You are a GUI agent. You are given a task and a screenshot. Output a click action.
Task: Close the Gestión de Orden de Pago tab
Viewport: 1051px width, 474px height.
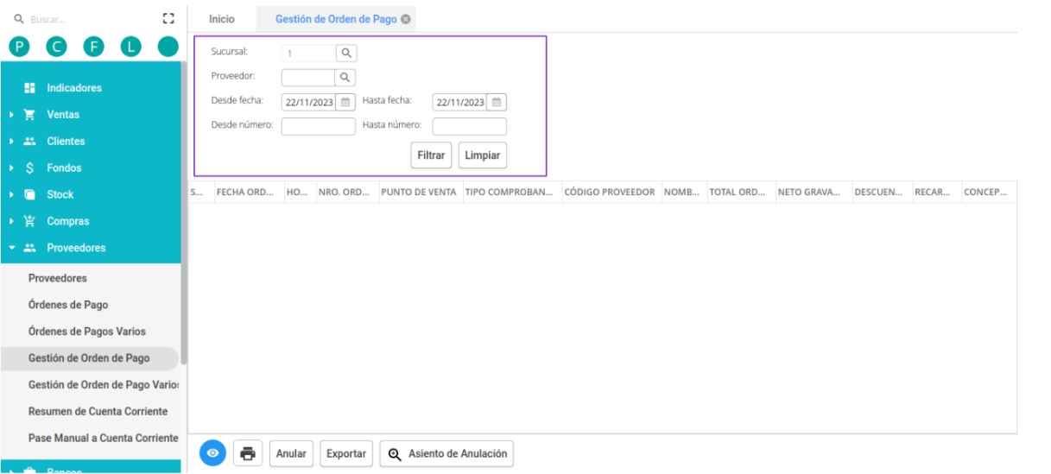pos(406,19)
